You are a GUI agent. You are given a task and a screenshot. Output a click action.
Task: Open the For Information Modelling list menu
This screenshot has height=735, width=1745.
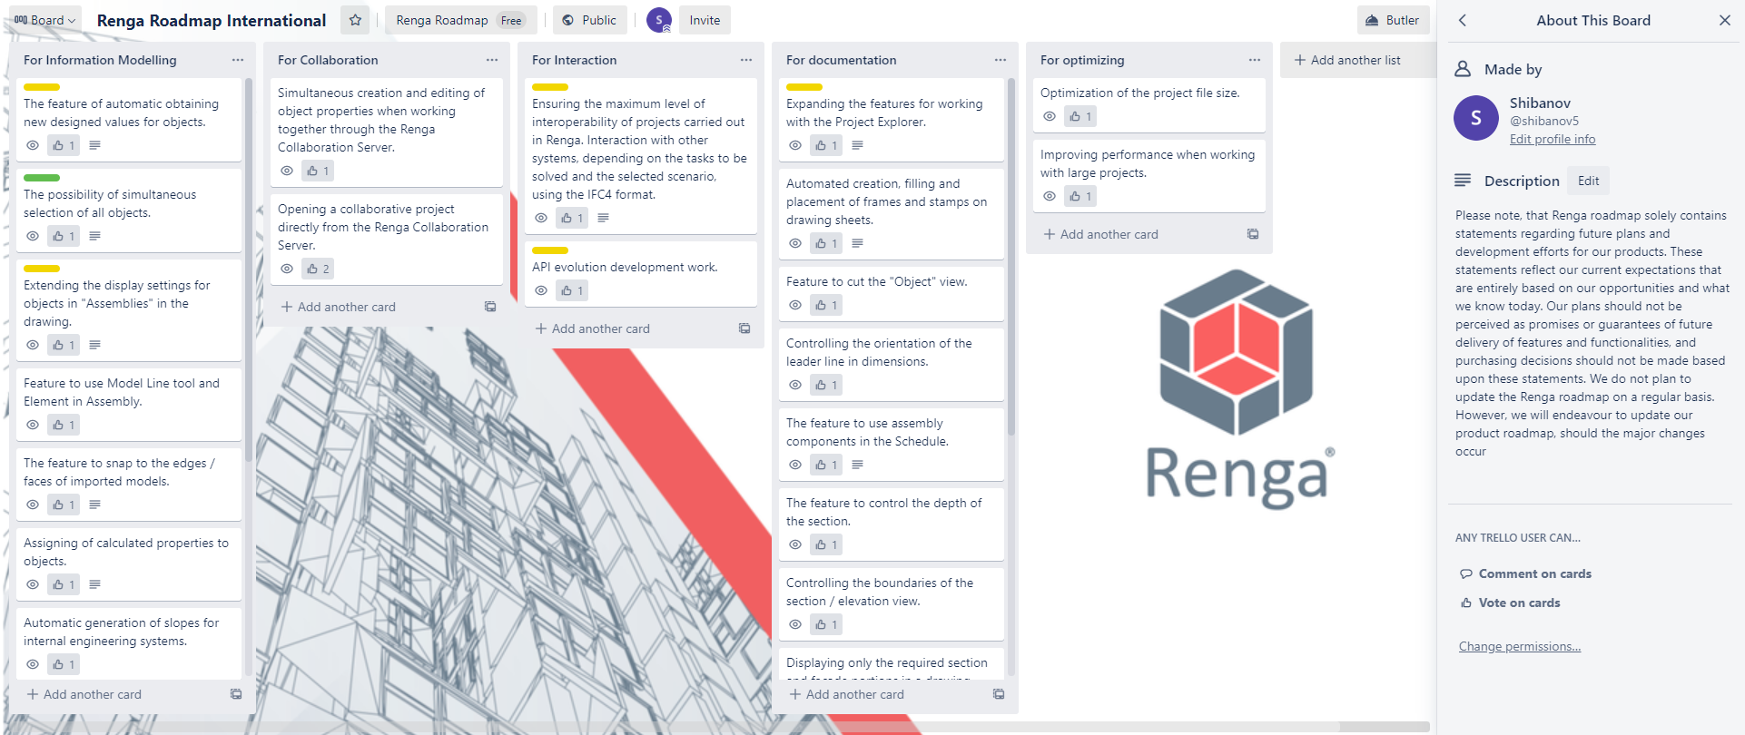pyautogui.click(x=238, y=60)
